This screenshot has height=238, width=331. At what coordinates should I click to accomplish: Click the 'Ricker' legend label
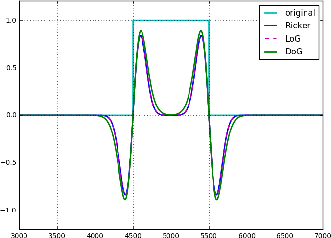tap(298, 26)
